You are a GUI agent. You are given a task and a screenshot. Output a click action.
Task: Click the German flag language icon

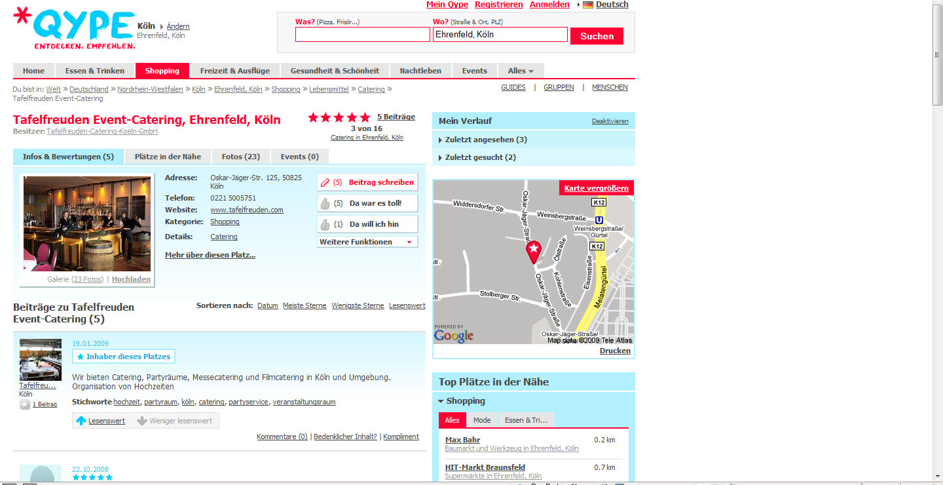point(588,5)
